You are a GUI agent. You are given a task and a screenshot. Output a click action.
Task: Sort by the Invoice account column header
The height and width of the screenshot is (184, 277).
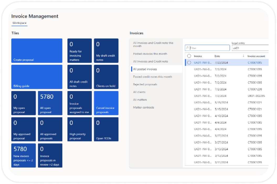click(256, 56)
